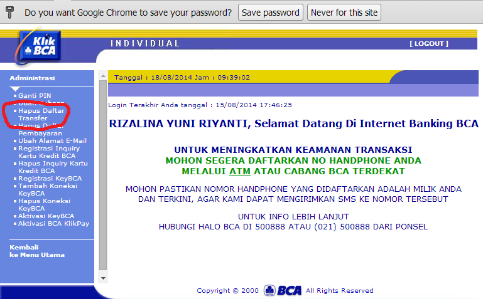
Task: Click UNTUK MENINGKATKAN KEAMANAN TRANSAKSI heading
Action: tap(293, 150)
